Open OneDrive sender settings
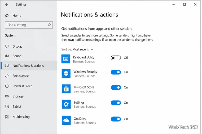This screenshot has width=202, height=134. coord(85,120)
